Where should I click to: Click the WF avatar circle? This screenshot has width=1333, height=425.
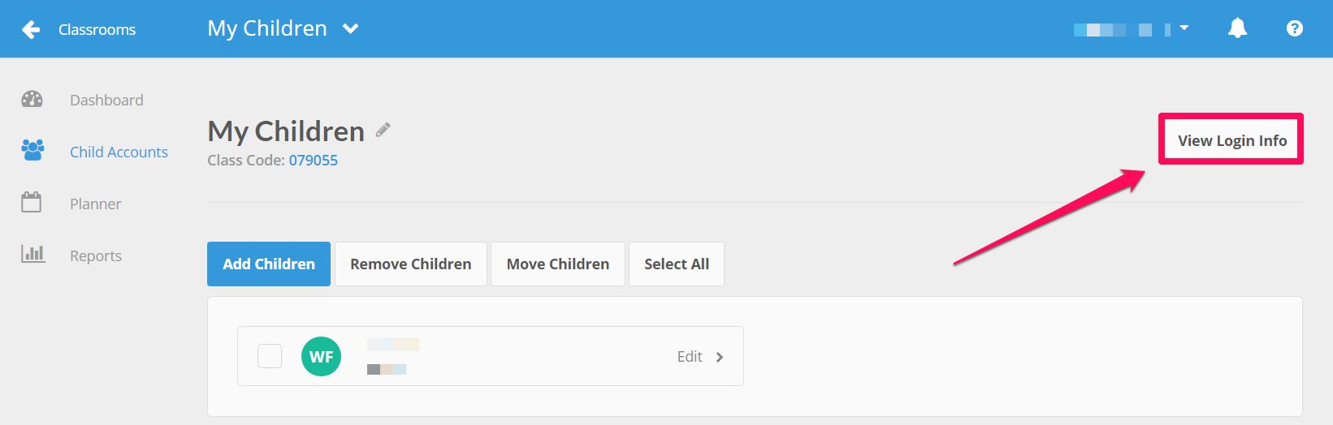[x=322, y=356]
